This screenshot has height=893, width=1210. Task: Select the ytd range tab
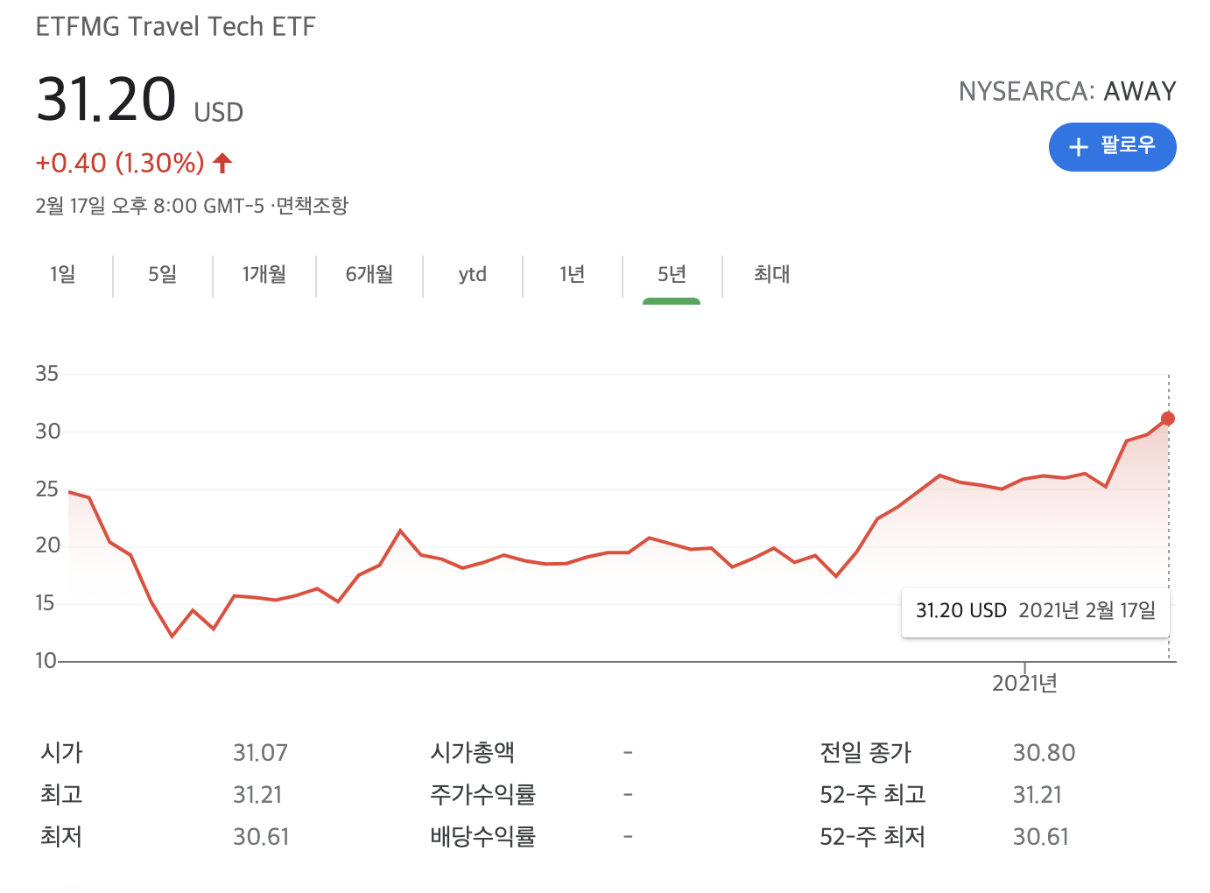[x=473, y=275]
